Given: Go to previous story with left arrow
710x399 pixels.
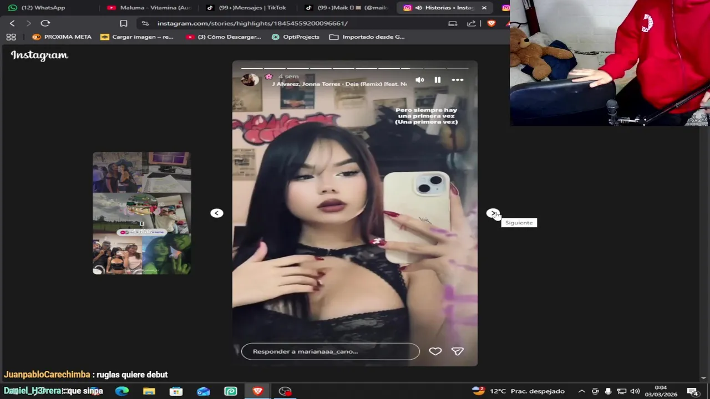Looking at the screenshot, I should [217, 213].
